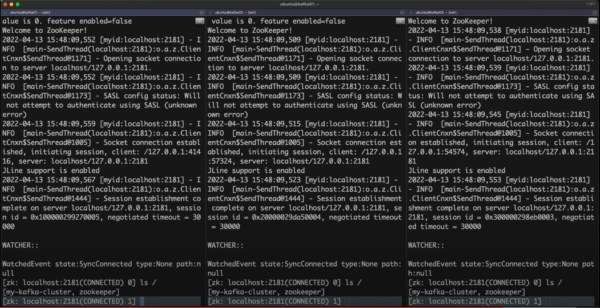Click 'WatchedEvent state:SyncConnected' line in kafka01 pane
Viewport: 600px width, 308px height.
pos(102,264)
